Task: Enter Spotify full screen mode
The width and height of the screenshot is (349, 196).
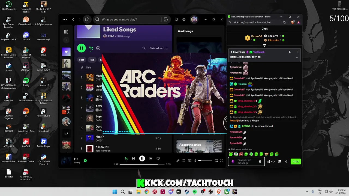Action: 222,161
